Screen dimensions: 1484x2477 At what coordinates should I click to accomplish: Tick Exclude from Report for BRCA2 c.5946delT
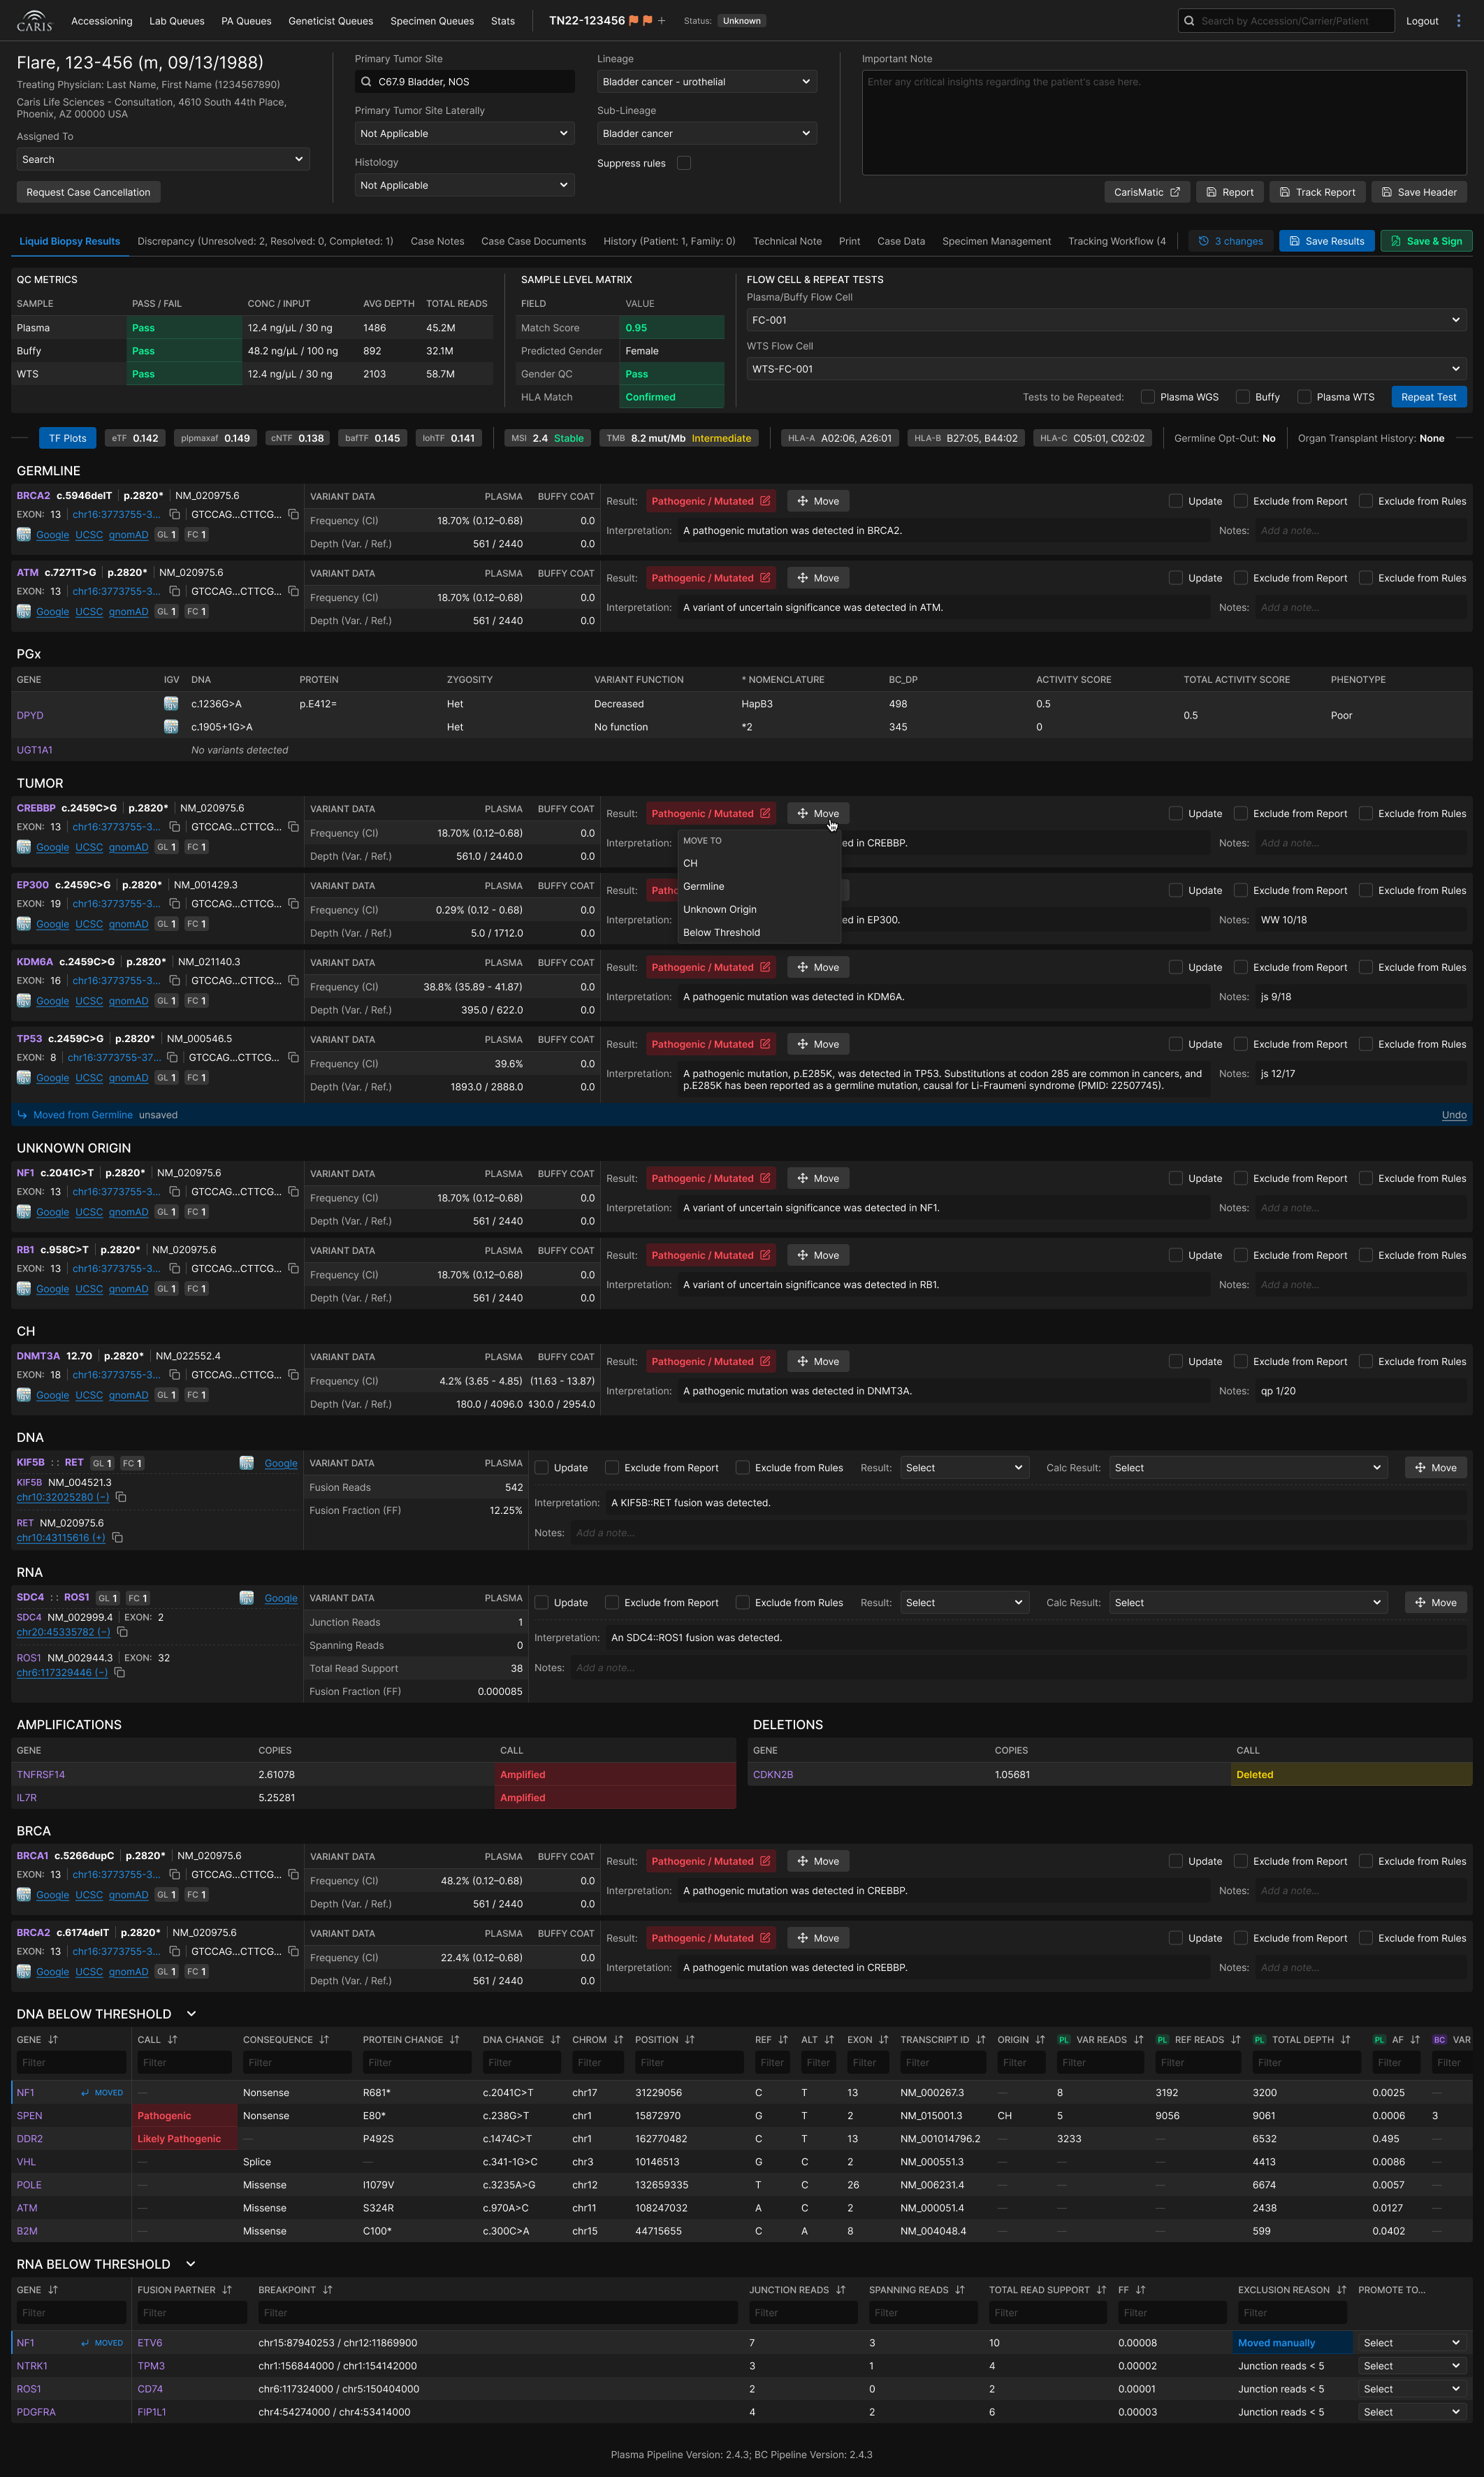pos(1241,501)
